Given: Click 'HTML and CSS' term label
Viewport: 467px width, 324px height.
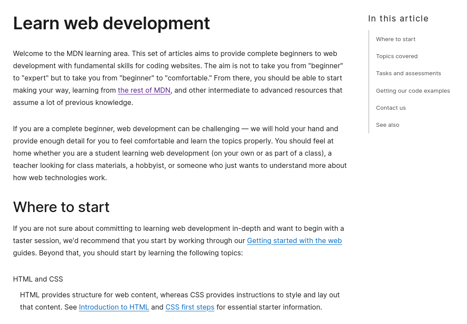Looking at the screenshot, I should coord(38,279).
